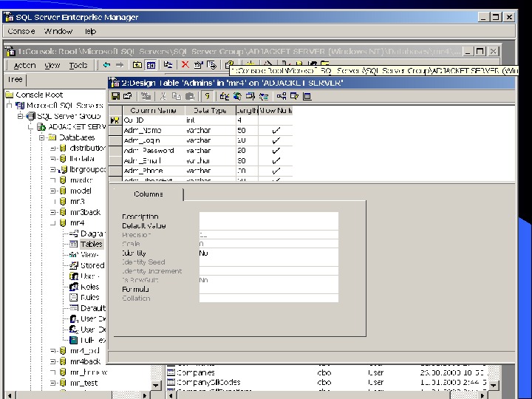The image size is (532, 399).
Task: Collapse the SQL Server Group node
Action: pyautogui.click(x=20, y=116)
